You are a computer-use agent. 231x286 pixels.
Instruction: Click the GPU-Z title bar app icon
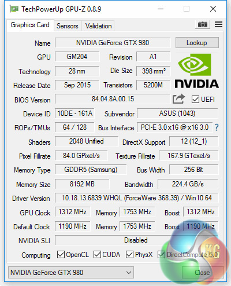(14, 9)
